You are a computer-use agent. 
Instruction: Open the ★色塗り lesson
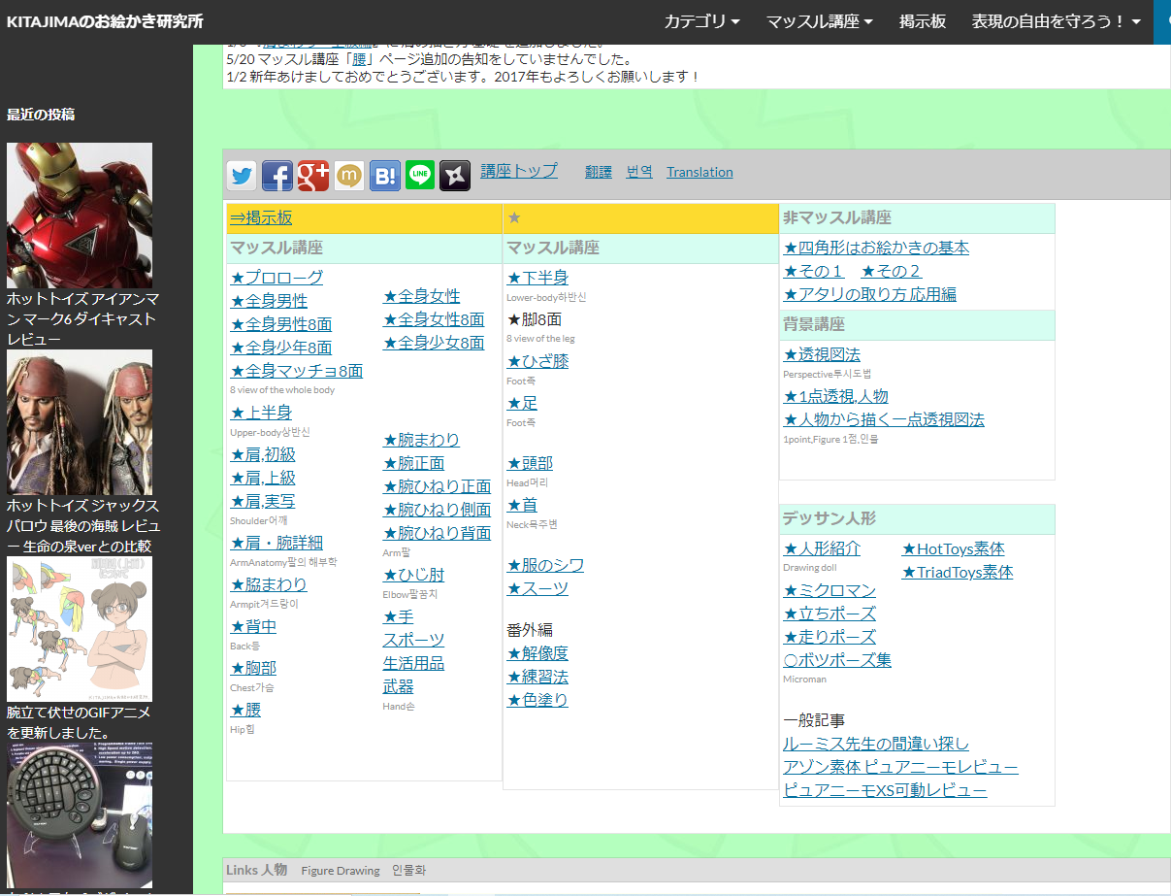point(537,700)
